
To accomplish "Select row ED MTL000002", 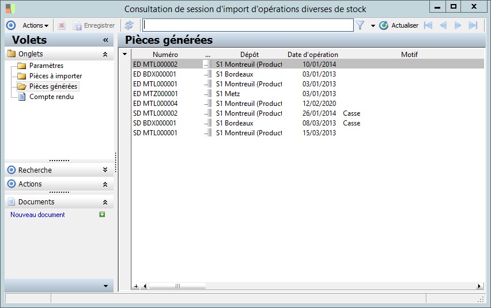I will 308,64.
